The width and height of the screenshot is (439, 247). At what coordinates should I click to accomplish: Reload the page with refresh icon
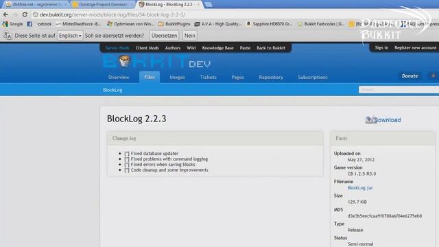[25, 14]
